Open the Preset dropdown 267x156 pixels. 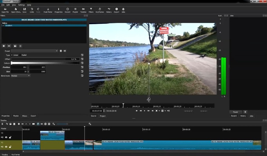tap(34, 51)
